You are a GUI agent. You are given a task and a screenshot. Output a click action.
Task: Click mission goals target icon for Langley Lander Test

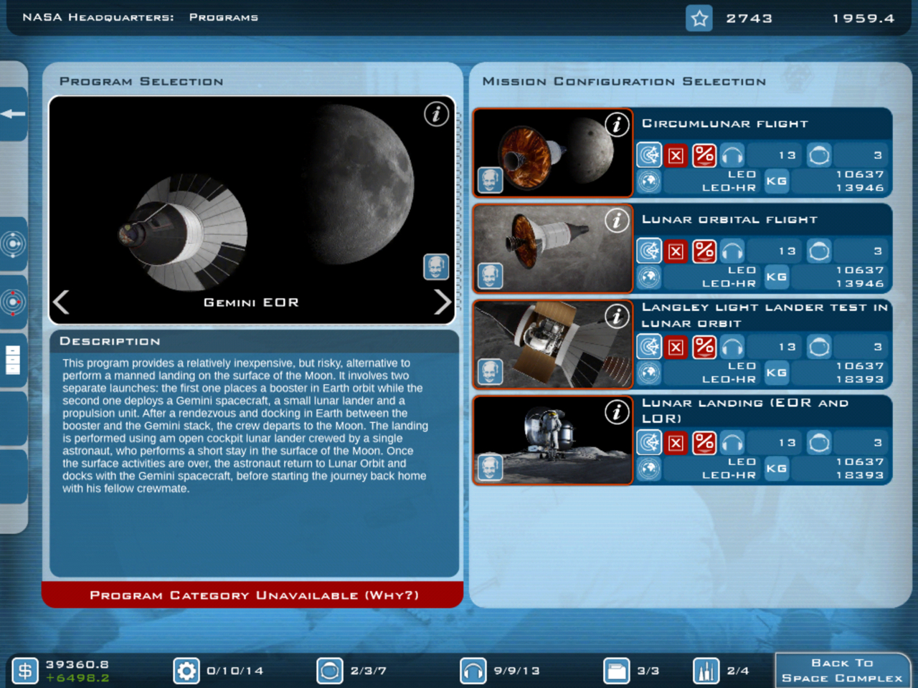coord(649,347)
